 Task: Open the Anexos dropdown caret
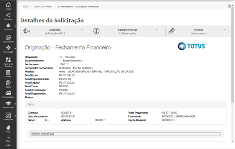point(224,30)
